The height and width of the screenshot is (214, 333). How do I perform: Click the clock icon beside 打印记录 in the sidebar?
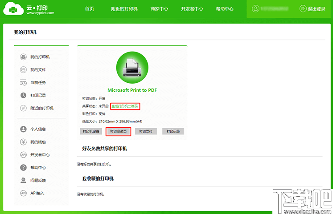click(23, 95)
